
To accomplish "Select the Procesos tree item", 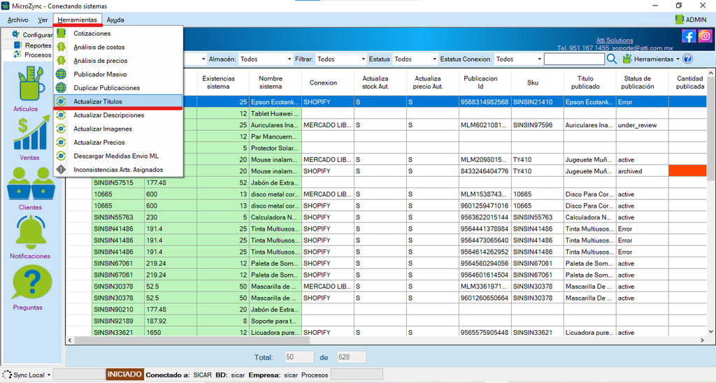I will coord(32,55).
